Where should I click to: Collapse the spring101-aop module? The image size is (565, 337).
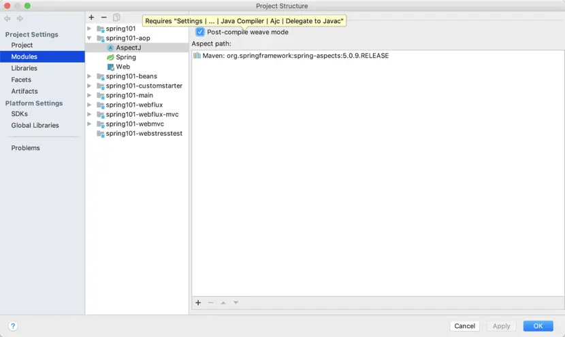[x=89, y=38]
